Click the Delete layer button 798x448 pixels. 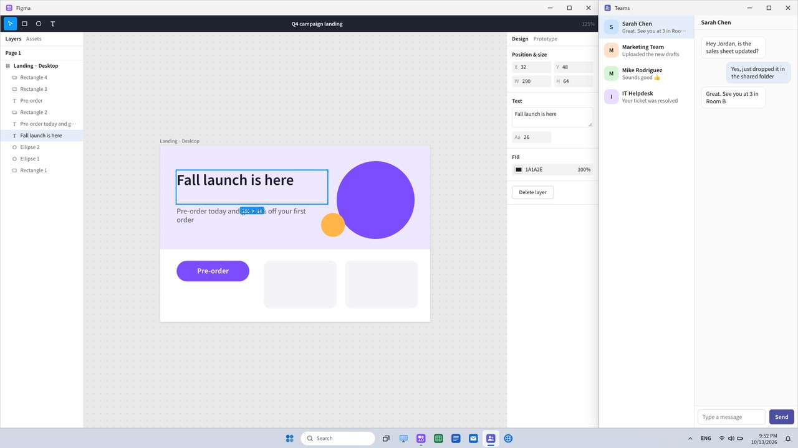[x=532, y=192]
